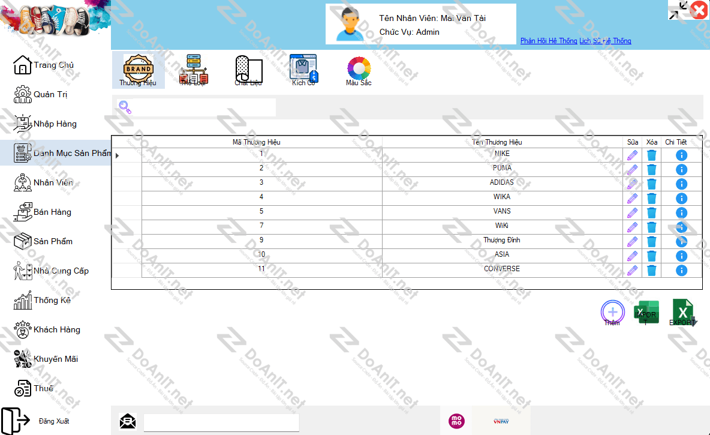This screenshot has height=435, width=710.
Task: Delete the WiKi brand row
Action: point(652,227)
